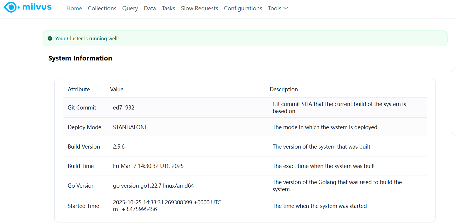Click 'The time when the system was started'
The image size is (456, 224).
pos(320,206)
